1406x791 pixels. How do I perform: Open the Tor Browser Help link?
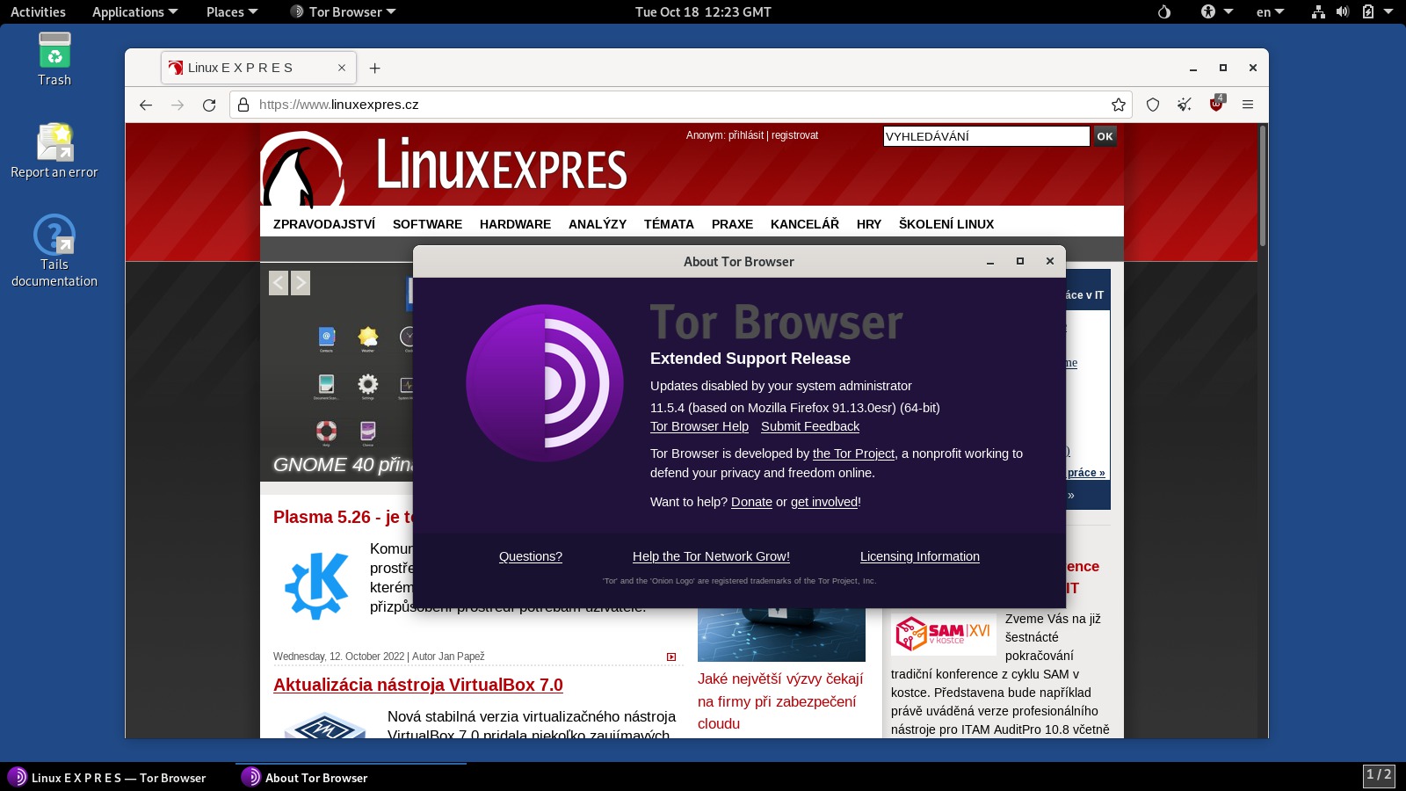[x=699, y=426]
